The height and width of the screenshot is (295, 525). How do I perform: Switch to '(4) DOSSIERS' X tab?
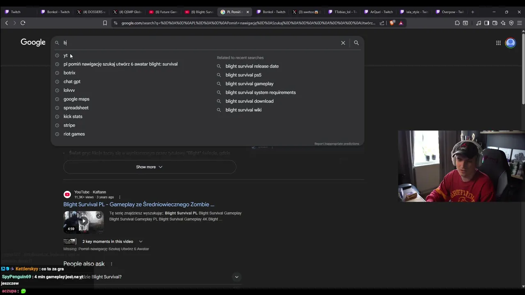pos(91,12)
